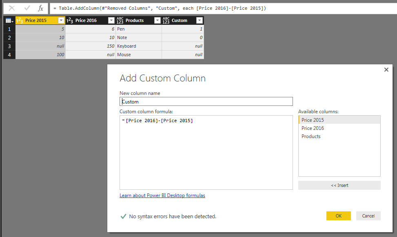Open Learn about Power BI Desktop formulas link

pos(162,195)
